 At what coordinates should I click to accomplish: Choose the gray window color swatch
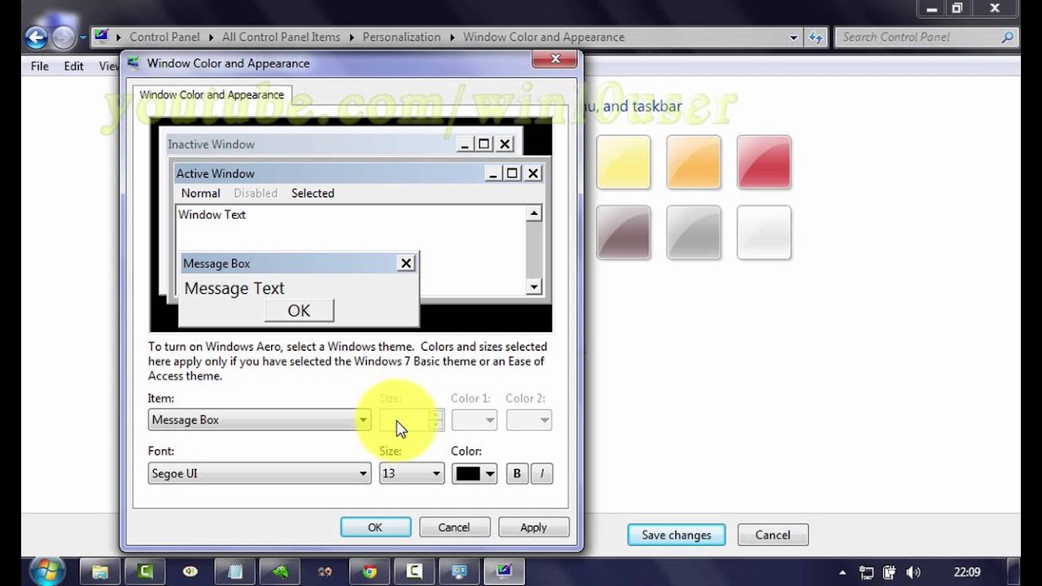(694, 233)
